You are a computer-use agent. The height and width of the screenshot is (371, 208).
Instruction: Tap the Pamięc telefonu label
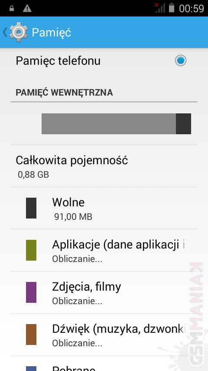(58, 61)
